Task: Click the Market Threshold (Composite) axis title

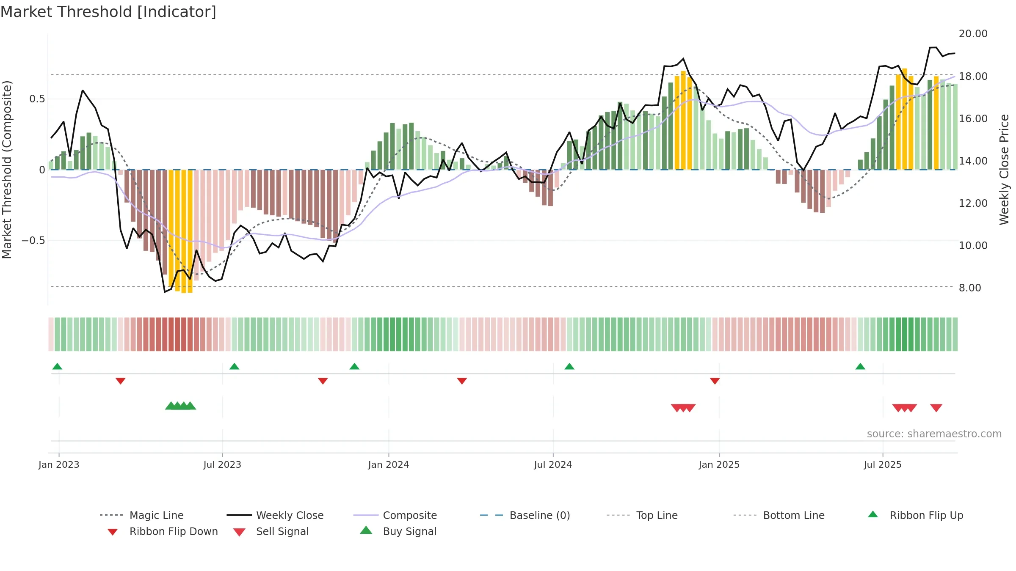Action: tap(7, 169)
